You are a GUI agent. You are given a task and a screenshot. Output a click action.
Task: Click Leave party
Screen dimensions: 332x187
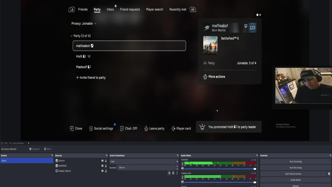click(x=154, y=128)
